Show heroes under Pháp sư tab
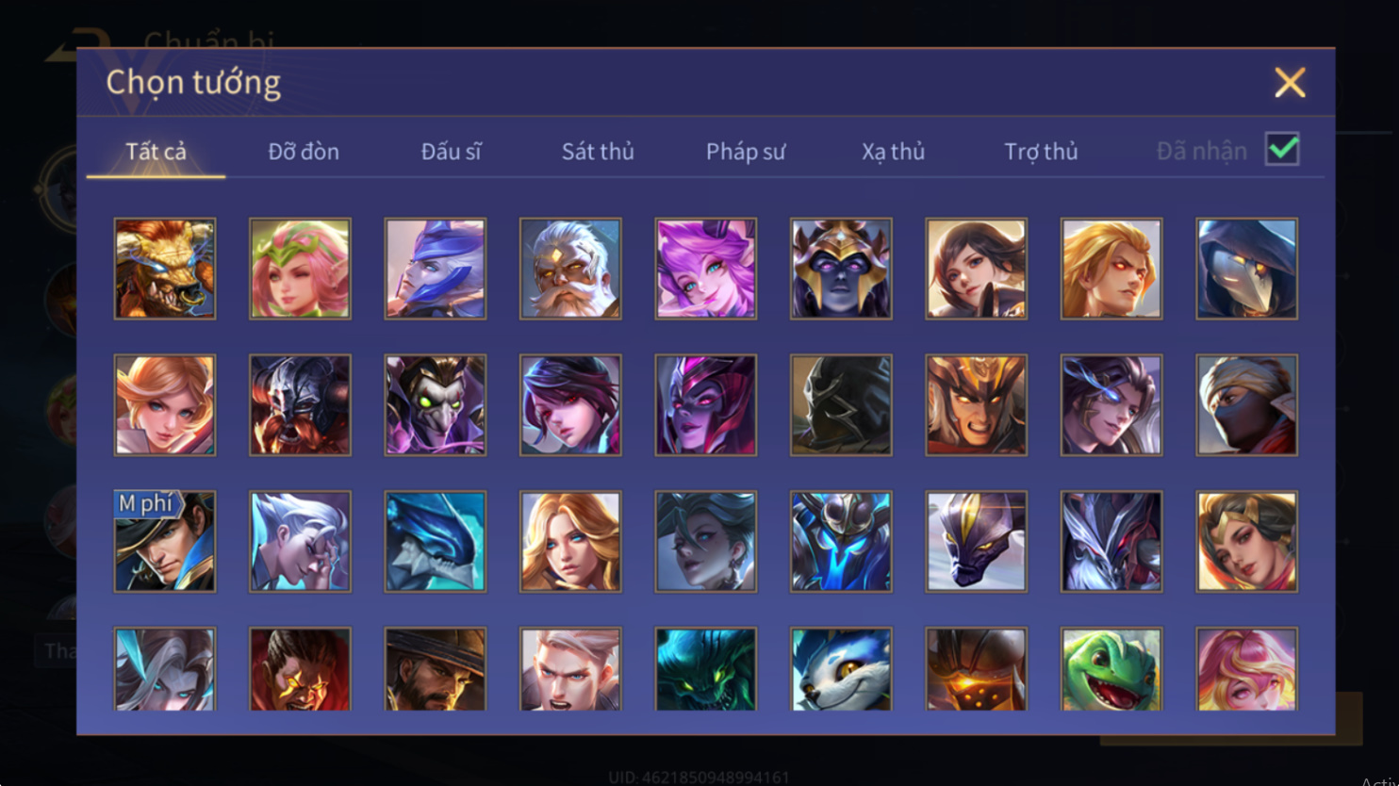The height and width of the screenshot is (786, 1399). 746,151
